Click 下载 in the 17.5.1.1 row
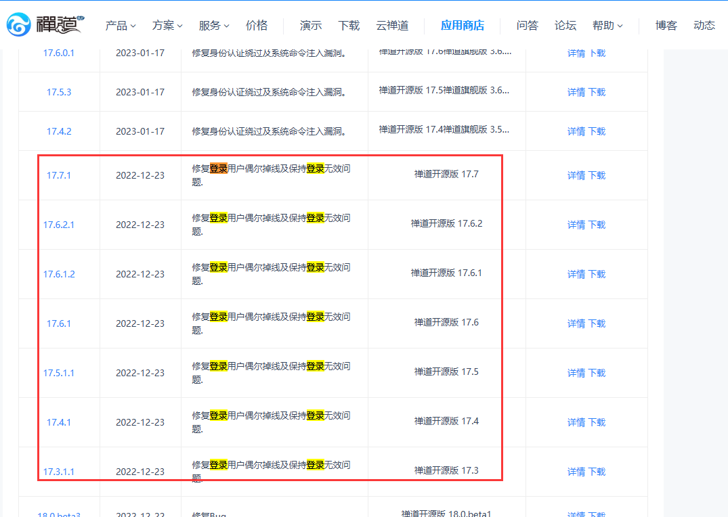728x517 pixels. click(597, 373)
